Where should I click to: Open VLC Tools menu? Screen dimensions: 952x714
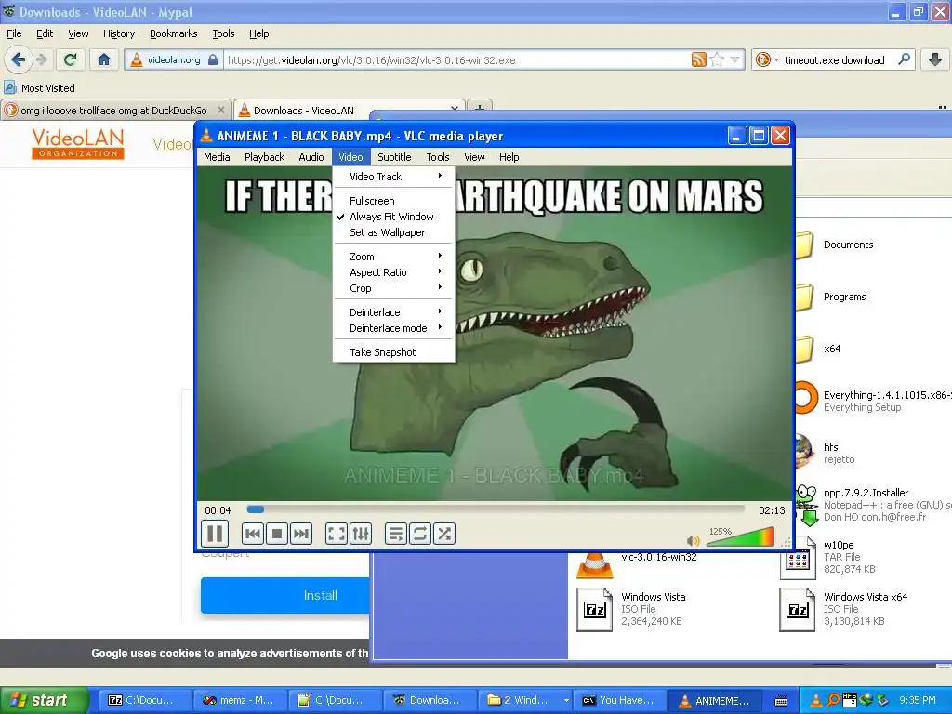tap(438, 157)
